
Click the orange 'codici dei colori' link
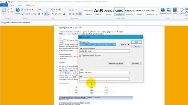(64, 83)
